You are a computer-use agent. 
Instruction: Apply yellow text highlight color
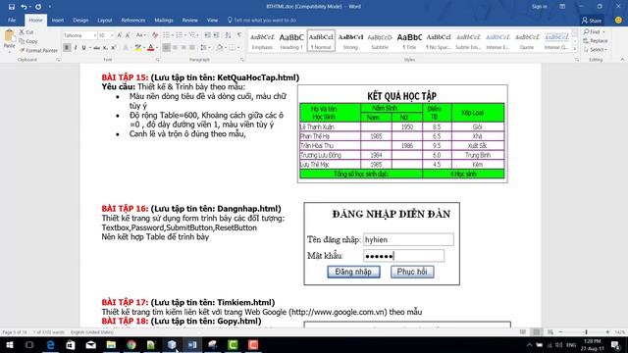[x=137, y=48]
